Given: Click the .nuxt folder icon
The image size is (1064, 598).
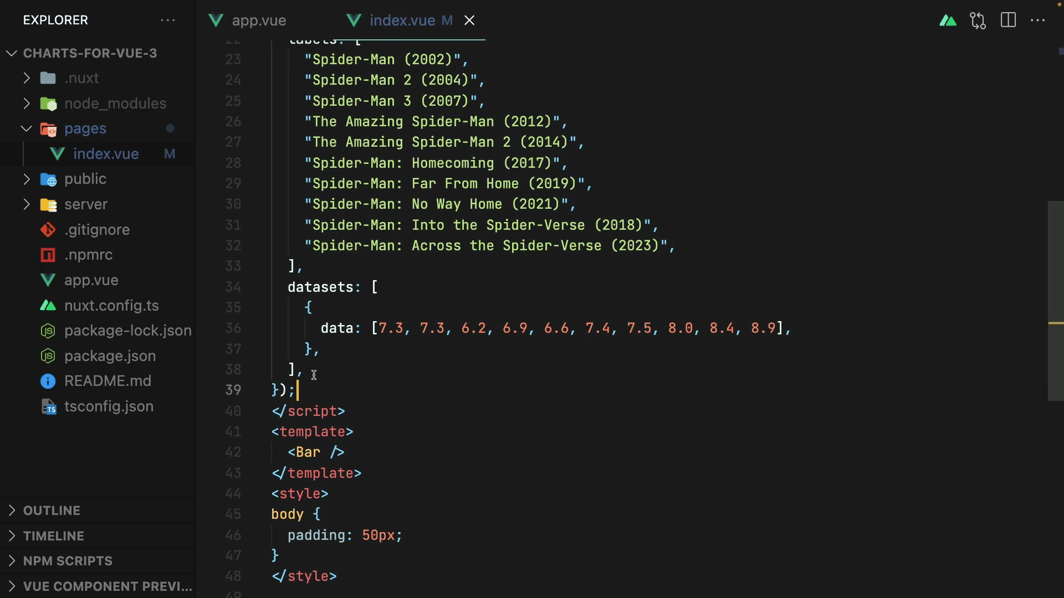Looking at the screenshot, I should 48,78.
